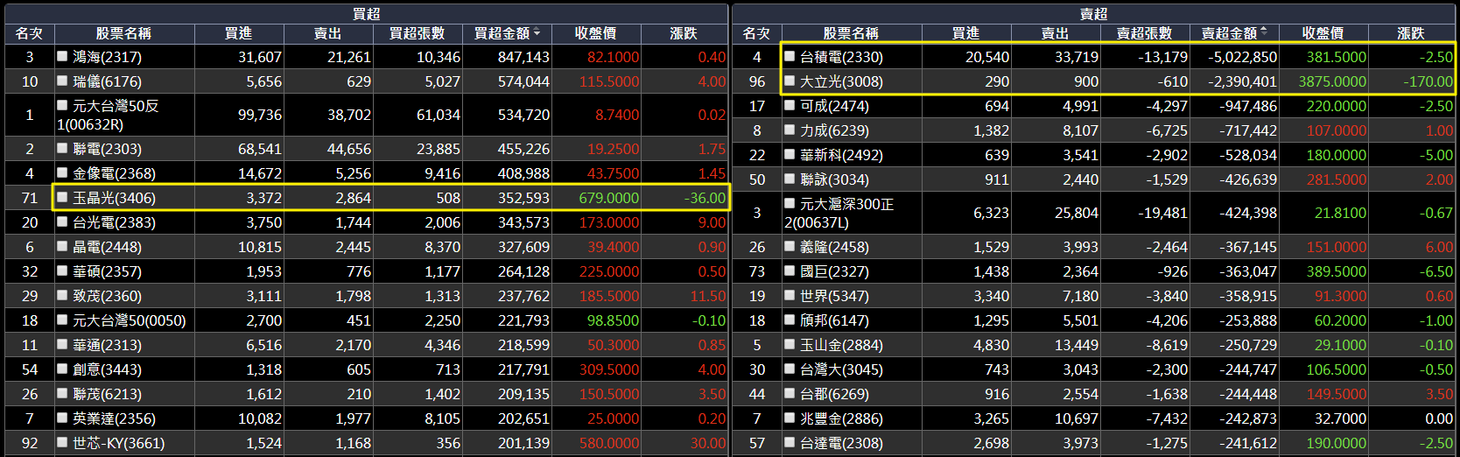Click 名次 header in the 賣超 table
Screen dimensions: 1460x457
click(757, 33)
